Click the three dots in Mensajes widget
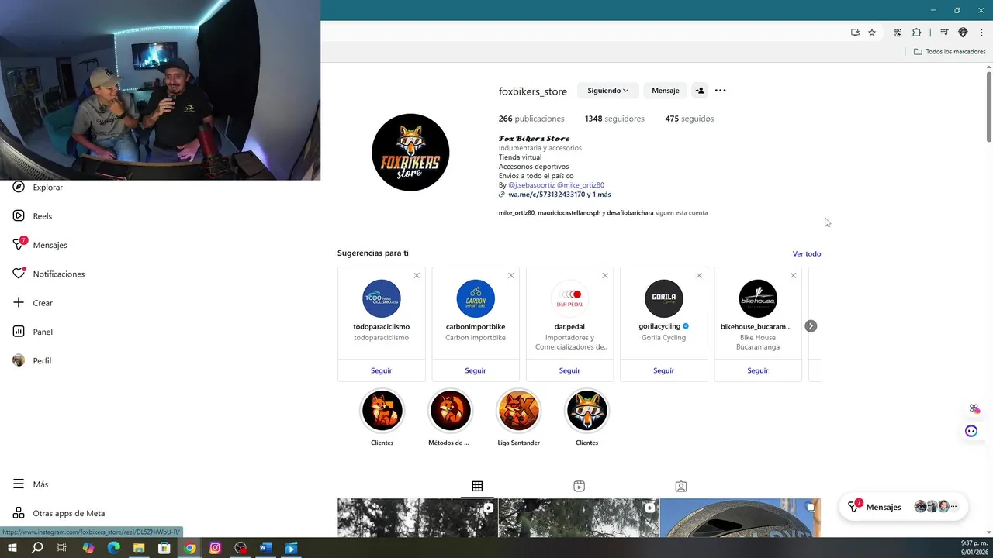 pos(953,507)
